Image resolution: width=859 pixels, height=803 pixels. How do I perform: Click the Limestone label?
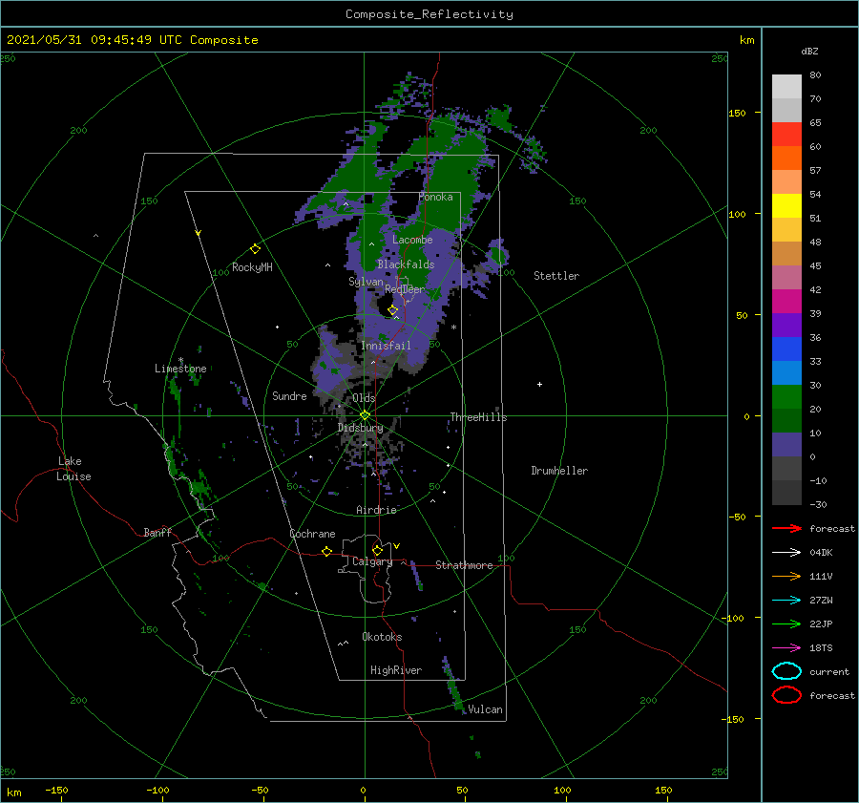(x=180, y=369)
